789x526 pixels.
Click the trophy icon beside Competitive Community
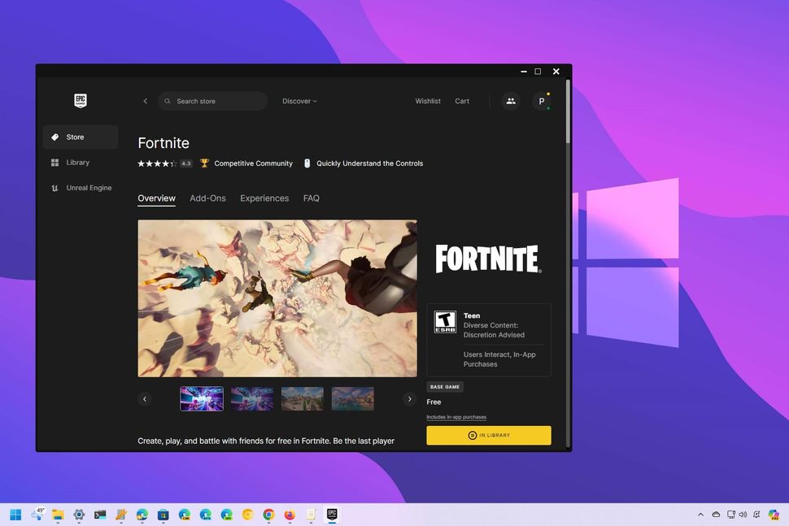pos(204,163)
